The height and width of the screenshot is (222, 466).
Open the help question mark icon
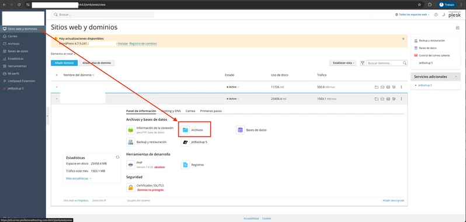(x=436, y=15)
